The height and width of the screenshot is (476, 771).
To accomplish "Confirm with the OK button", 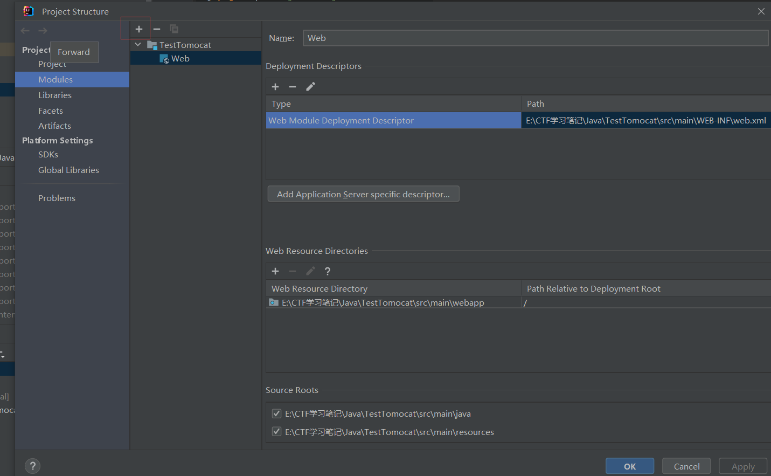I will pos(630,466).
